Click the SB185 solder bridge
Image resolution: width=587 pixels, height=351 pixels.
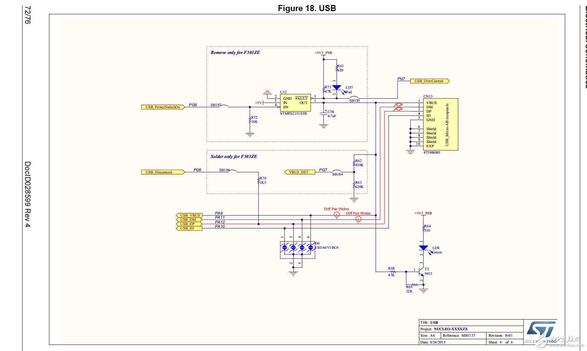coord(354,99)
